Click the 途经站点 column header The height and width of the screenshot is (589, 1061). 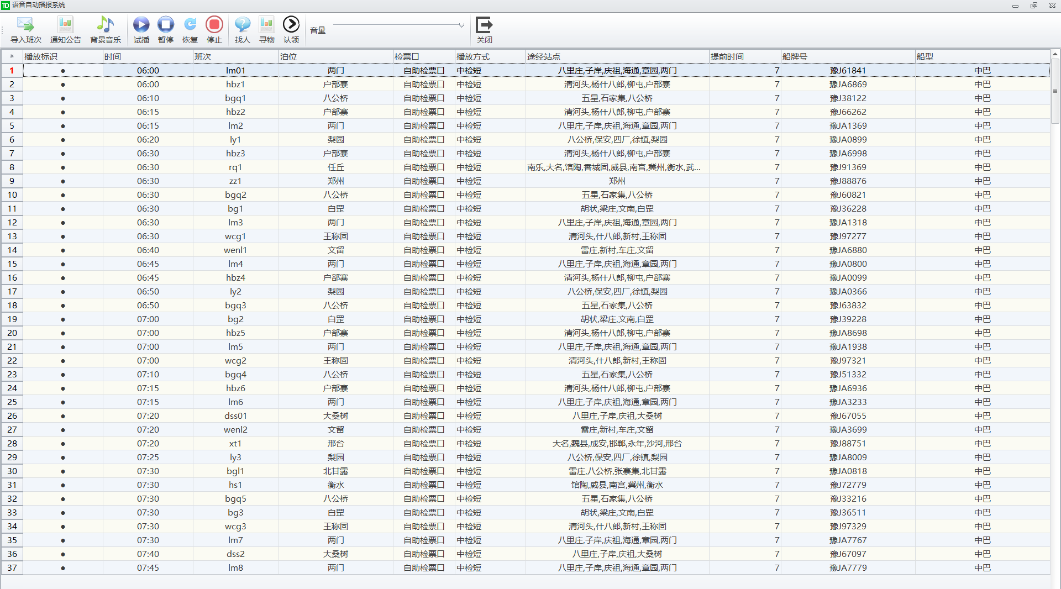point(617,57)
